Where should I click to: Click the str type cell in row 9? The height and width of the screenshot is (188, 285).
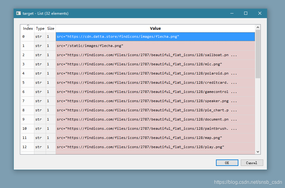pyautogui.click(x=40, y=119)
